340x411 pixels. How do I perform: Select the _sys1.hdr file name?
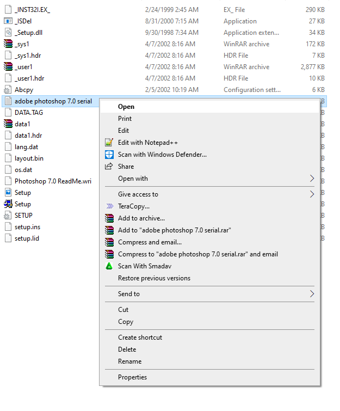click(28, 56)
